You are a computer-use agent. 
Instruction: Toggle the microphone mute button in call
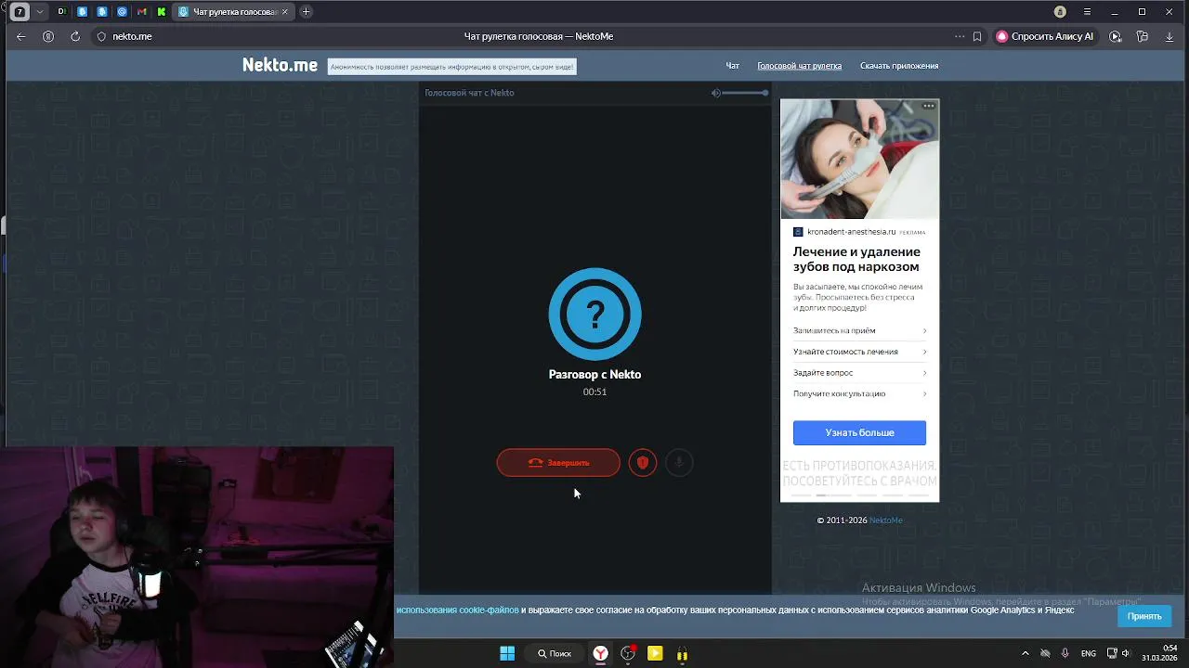click(679, 462)
